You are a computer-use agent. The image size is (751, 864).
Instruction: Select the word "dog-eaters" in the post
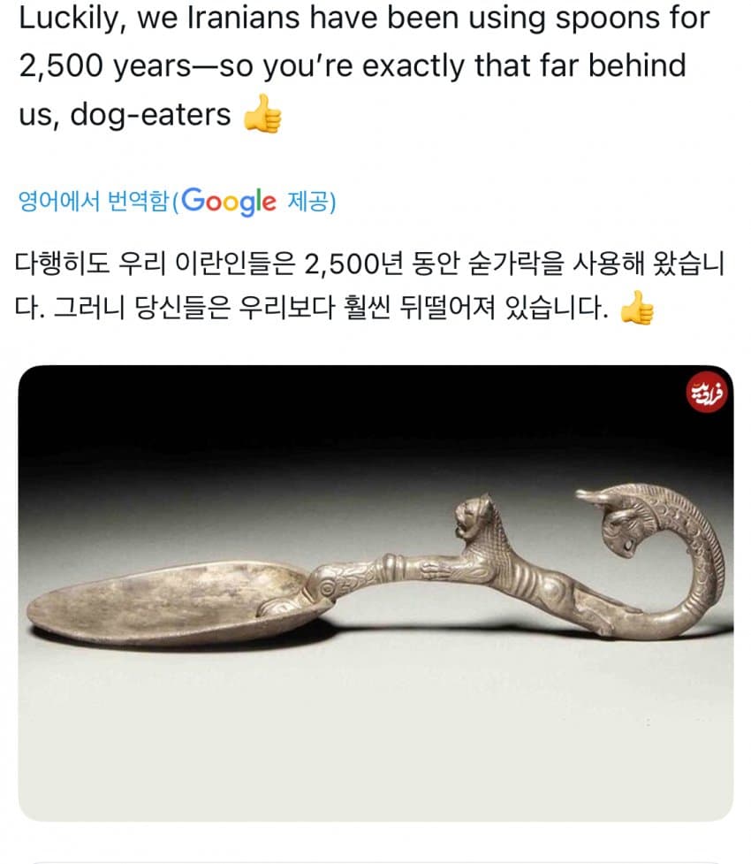point(150,115)
